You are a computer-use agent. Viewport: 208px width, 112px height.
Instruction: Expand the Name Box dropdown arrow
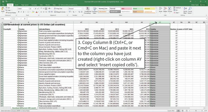point(11,19)
